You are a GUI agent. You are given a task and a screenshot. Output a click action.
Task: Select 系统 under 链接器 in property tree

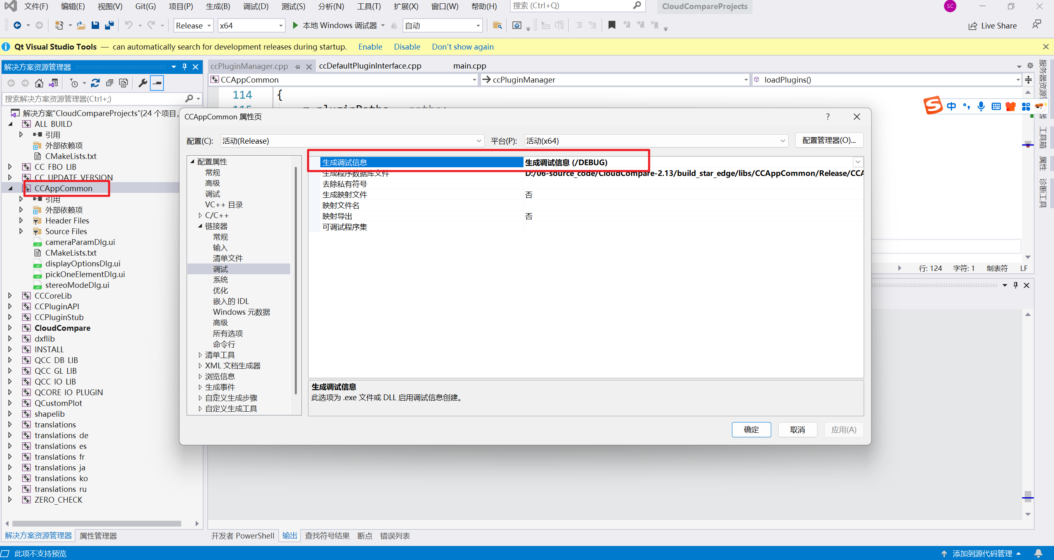(x=220, y=280)
